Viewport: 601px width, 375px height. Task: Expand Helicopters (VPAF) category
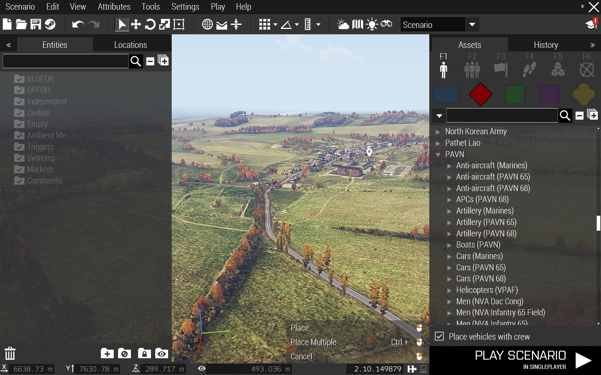click(x=449, y=290)
